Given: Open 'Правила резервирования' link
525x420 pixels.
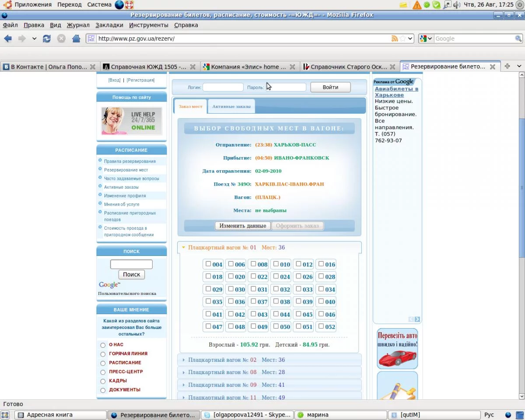Looking at the screenshot, I should pos(129,161).
